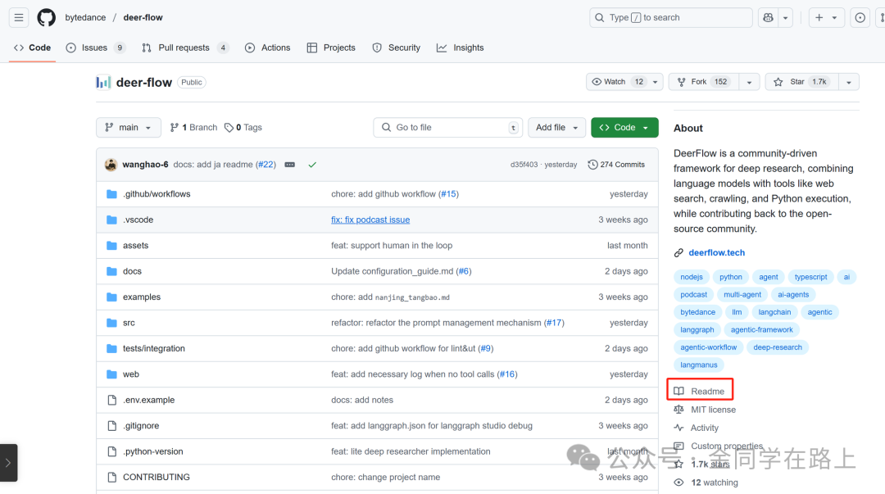The width and height of the screenshot is (885, 494).
Task: Open pull request #15 link
Action: point(449,193)
